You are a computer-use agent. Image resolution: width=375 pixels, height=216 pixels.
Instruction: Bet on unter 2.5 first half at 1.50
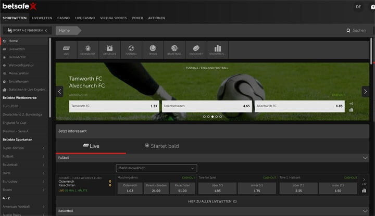click(338, 188)
